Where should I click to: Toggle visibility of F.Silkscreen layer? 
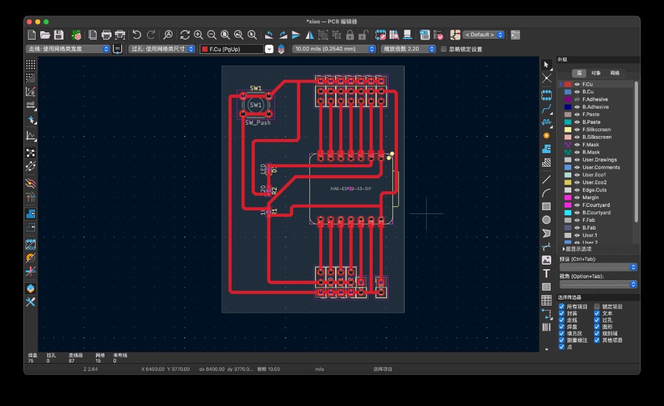point(576,130)
